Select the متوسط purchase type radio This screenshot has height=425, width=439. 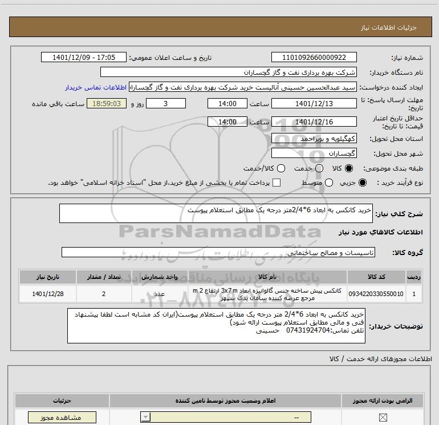[x=329, y=183]
